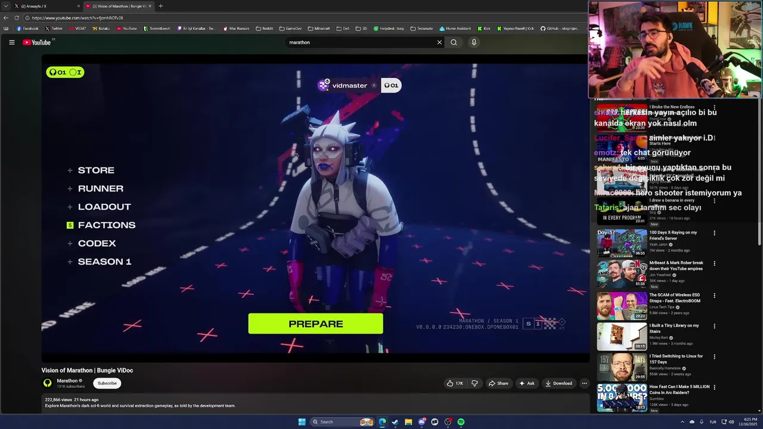Click the taskbar Search box
Screen dimensions: 763x429
[343, 422]
